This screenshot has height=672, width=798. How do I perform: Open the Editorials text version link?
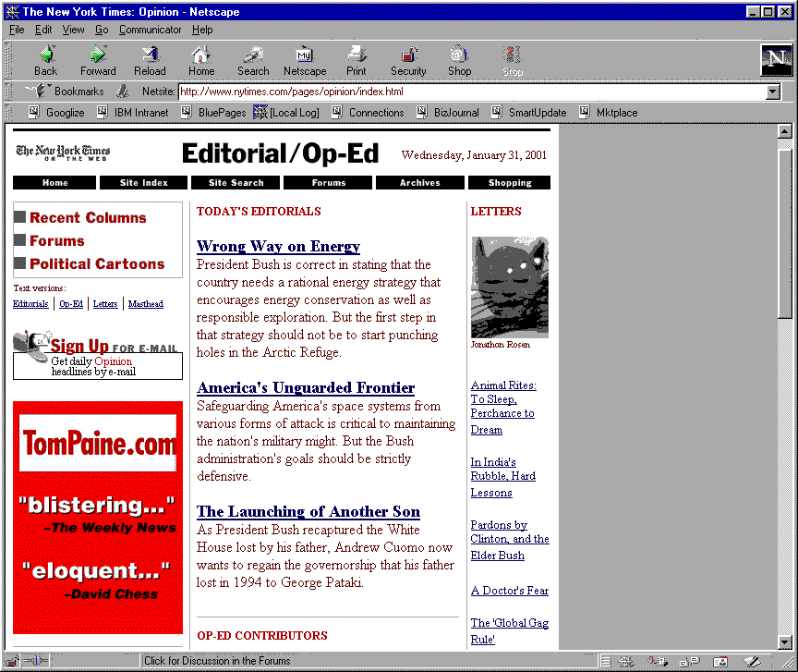point(30,304)
